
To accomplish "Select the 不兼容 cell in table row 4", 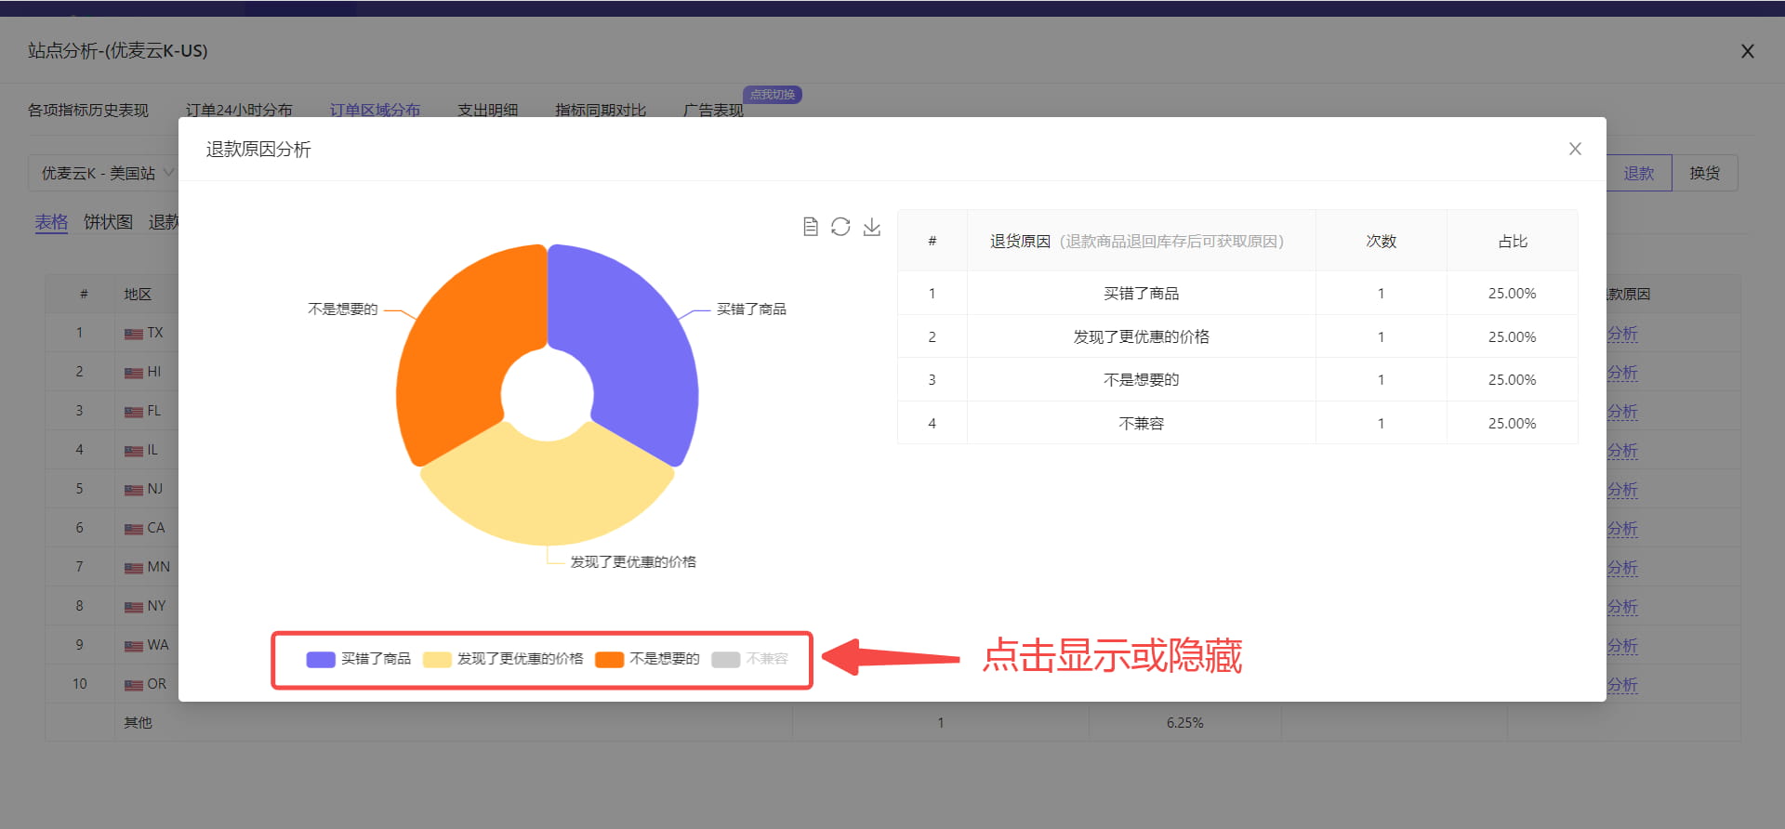I will pos(1141,423).
